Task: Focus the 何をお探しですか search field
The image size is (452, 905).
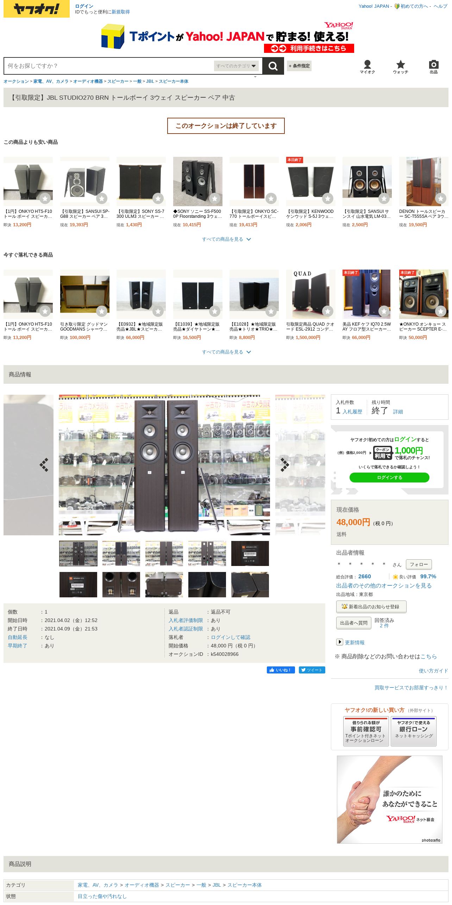Action: coord(109,66)
